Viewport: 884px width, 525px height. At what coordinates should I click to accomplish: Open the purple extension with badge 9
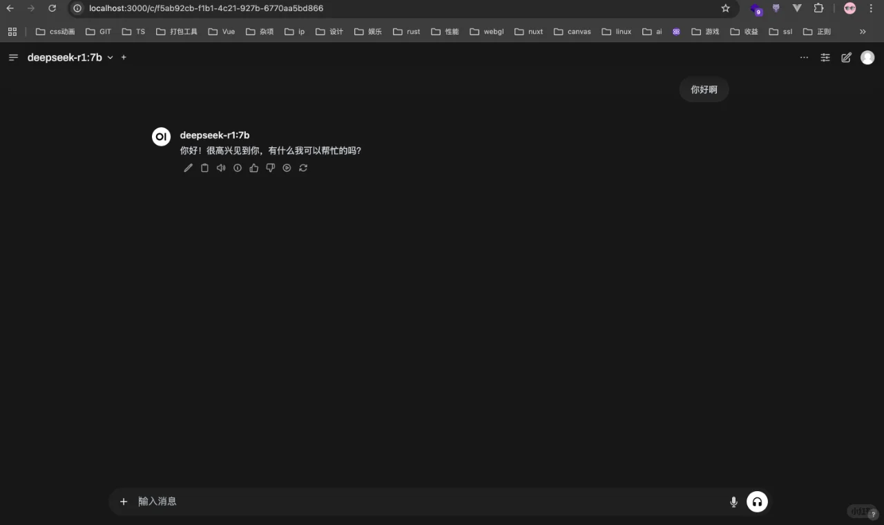[756, 9]
